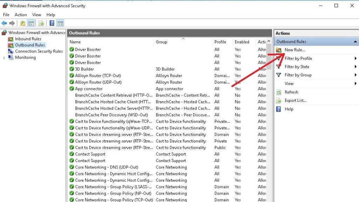Toggle the action pane visibility icon

tap(60, 23)
